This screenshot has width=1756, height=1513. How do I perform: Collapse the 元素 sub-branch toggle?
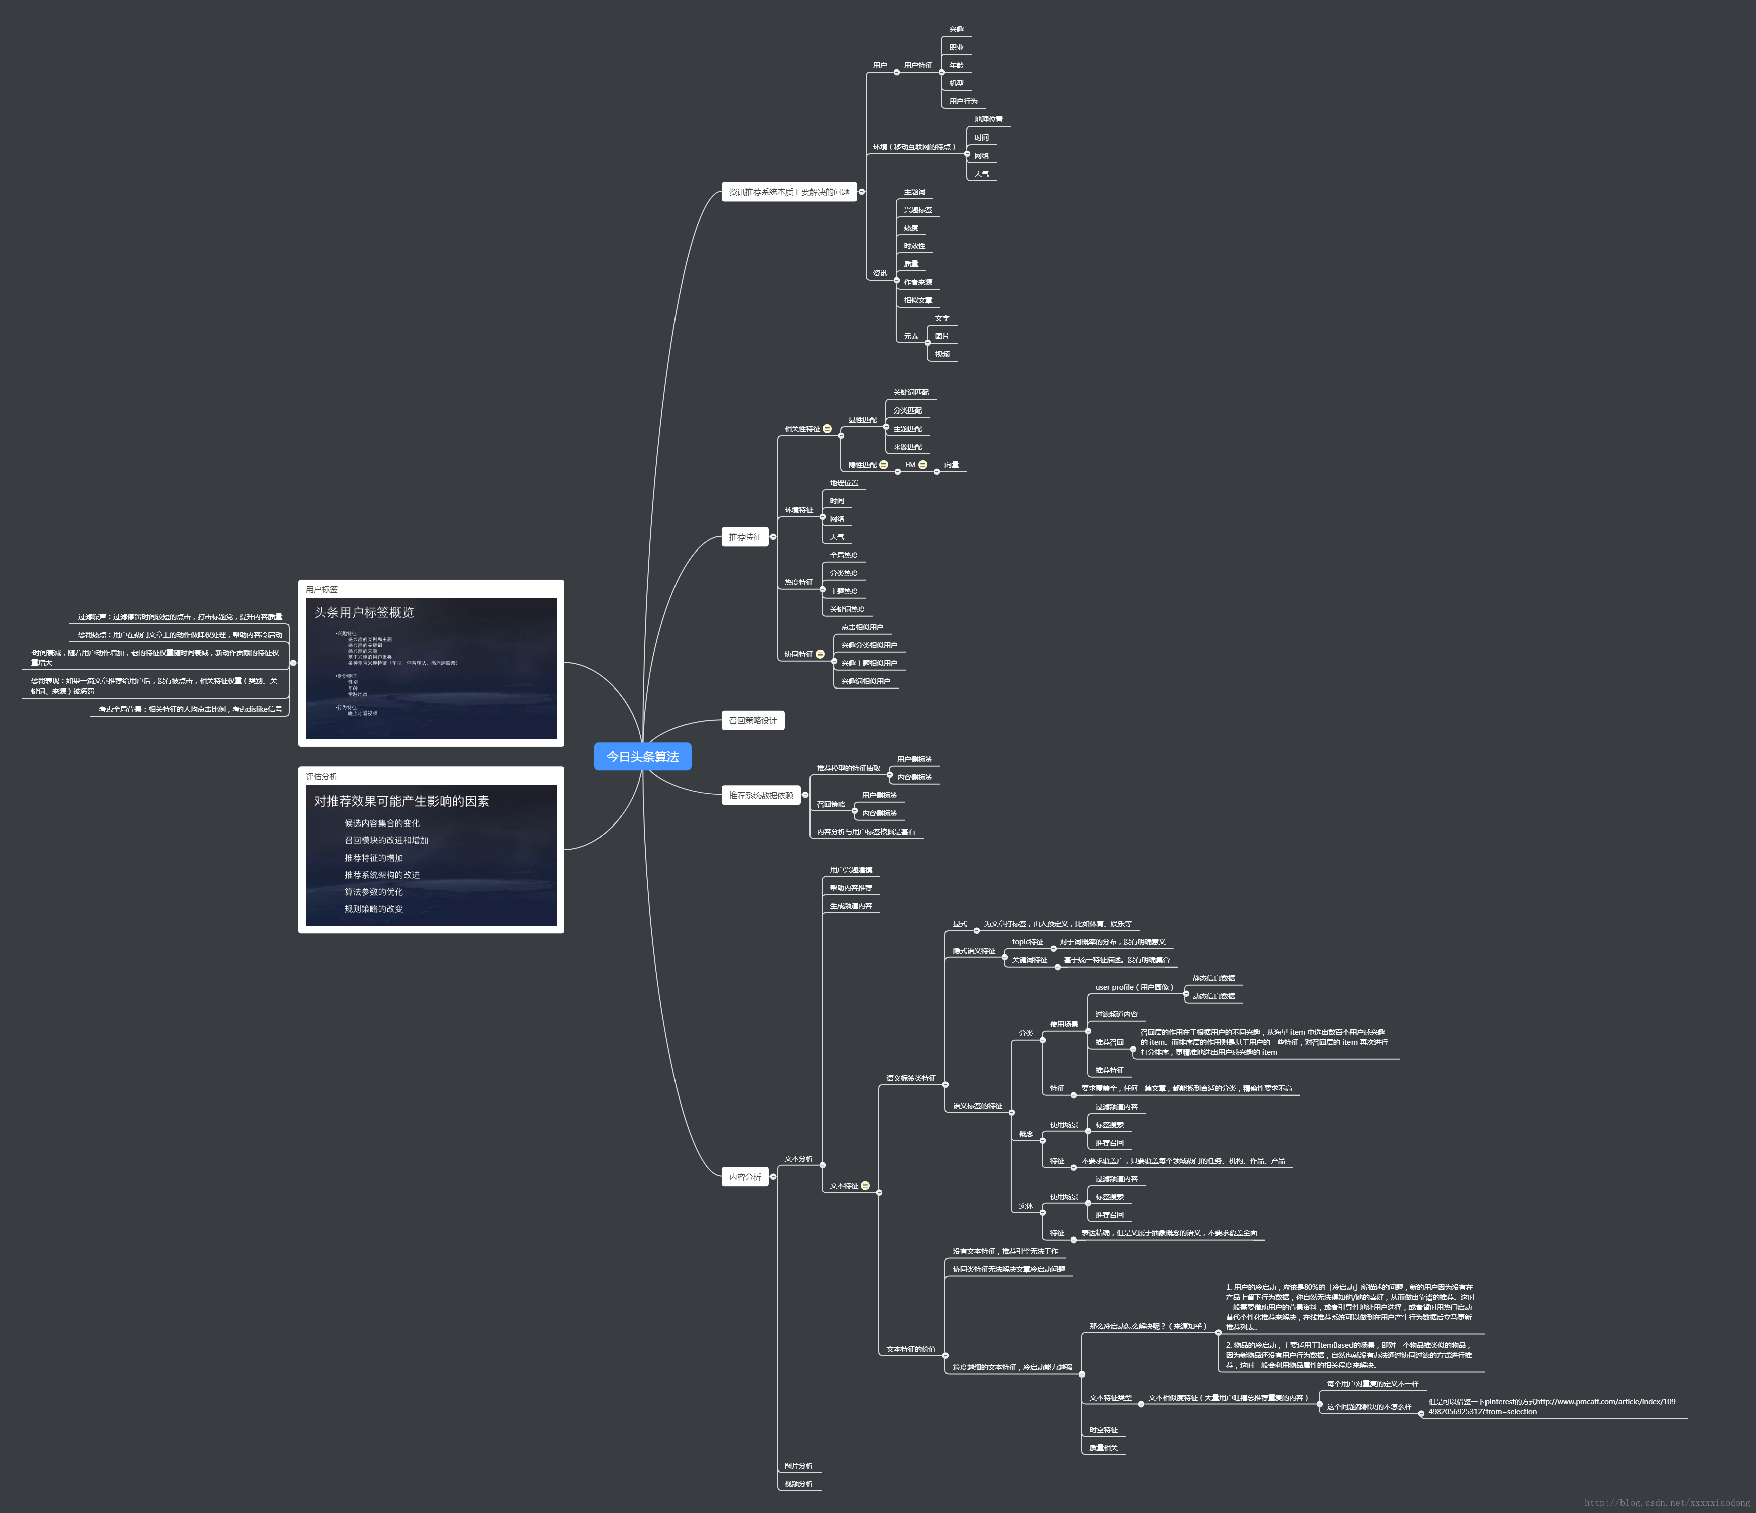(927, 343)
